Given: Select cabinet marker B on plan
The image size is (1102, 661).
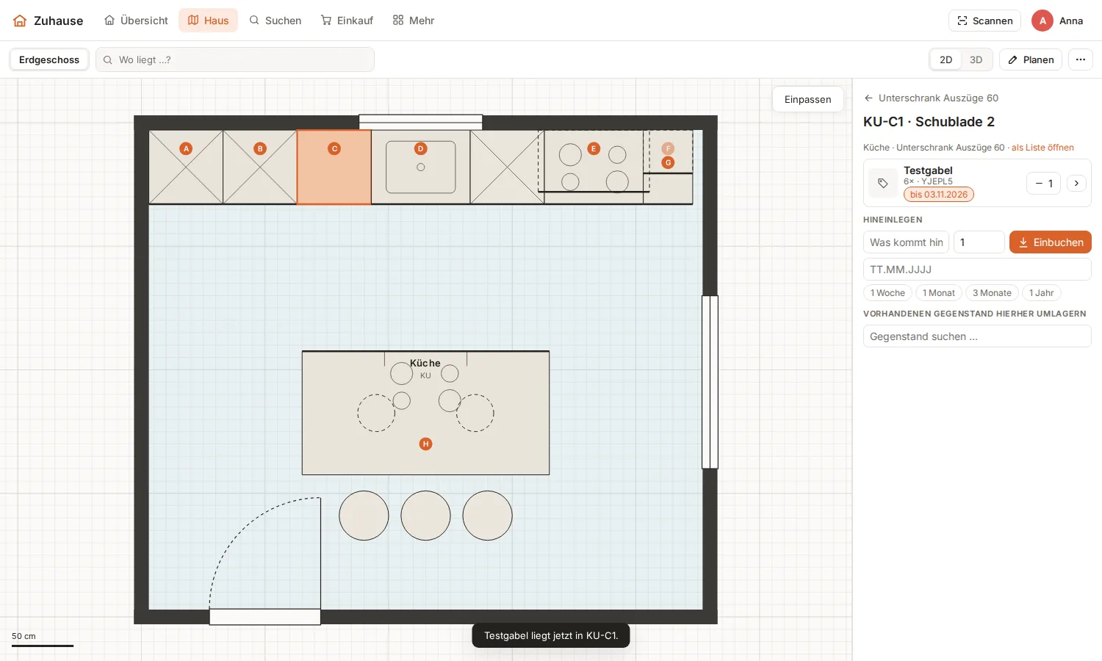Looking at the screenshot, I should [260, 148].
